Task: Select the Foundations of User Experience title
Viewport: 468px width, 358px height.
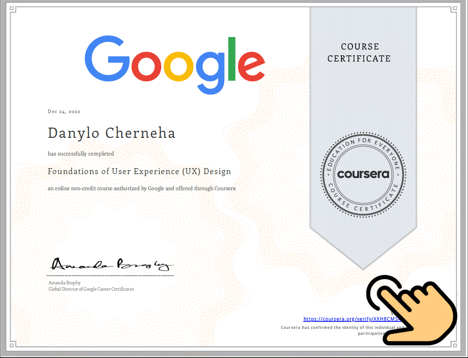Action: 139,172
